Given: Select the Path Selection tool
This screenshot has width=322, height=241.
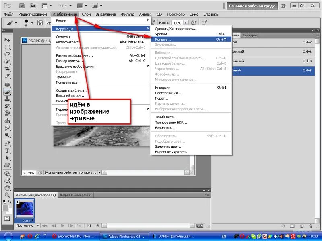Looking at the screenshot, I should pyautogui.click(x=7, y=158).
